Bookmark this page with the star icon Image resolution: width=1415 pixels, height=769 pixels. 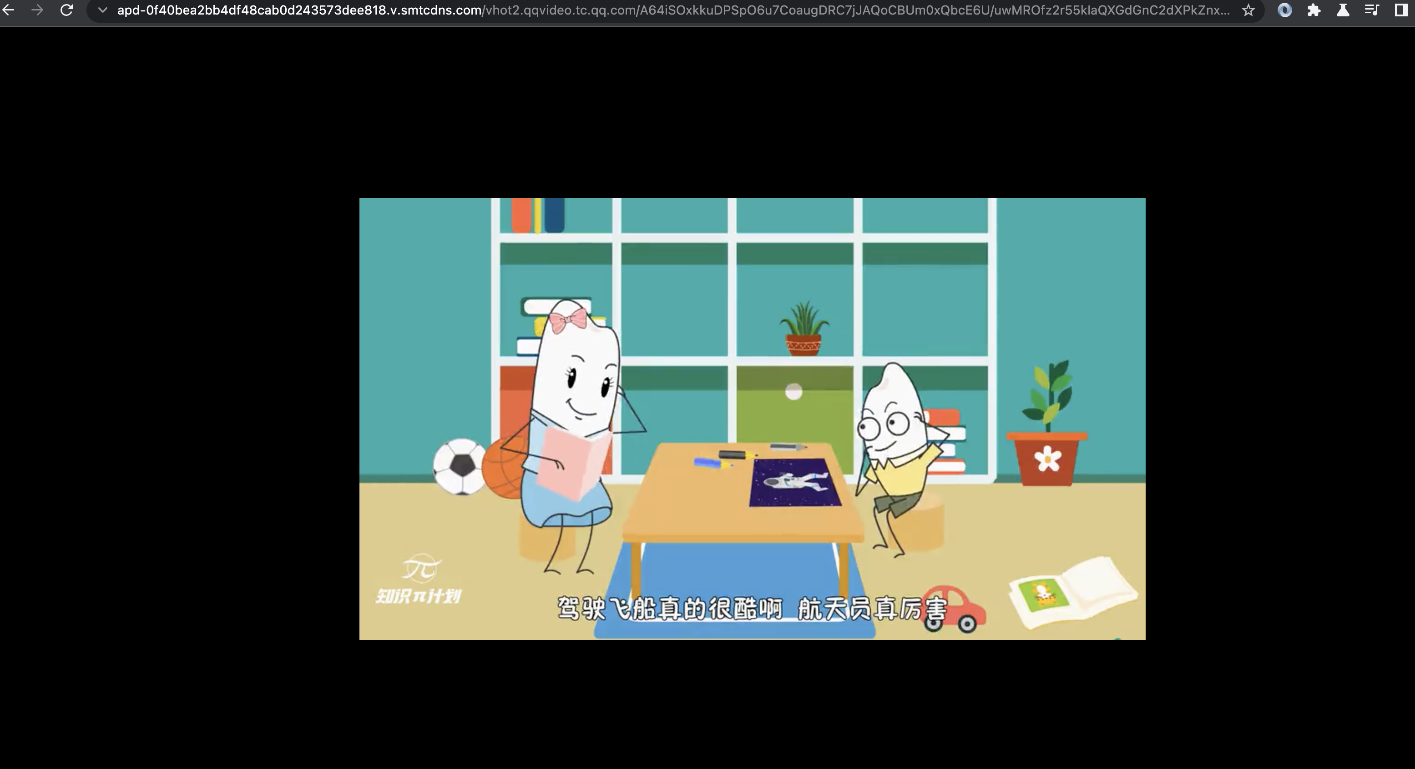[1248, 10]
